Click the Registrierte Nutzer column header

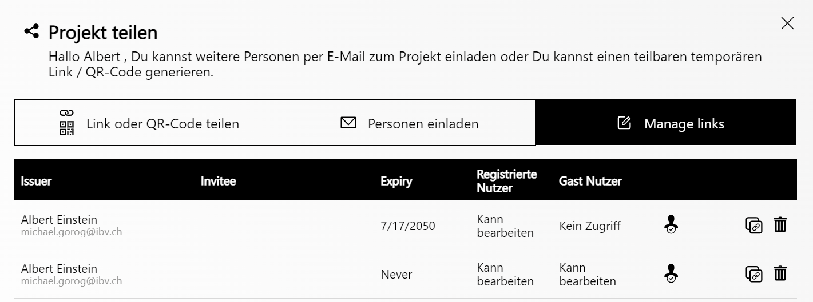(506, 180)
